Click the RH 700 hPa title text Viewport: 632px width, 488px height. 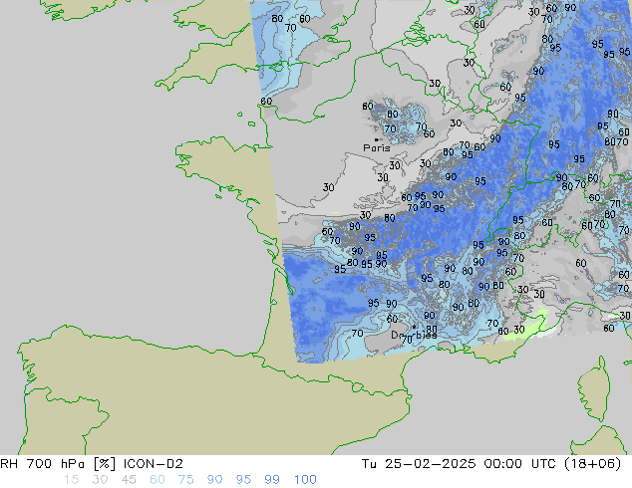coord(44,463)
